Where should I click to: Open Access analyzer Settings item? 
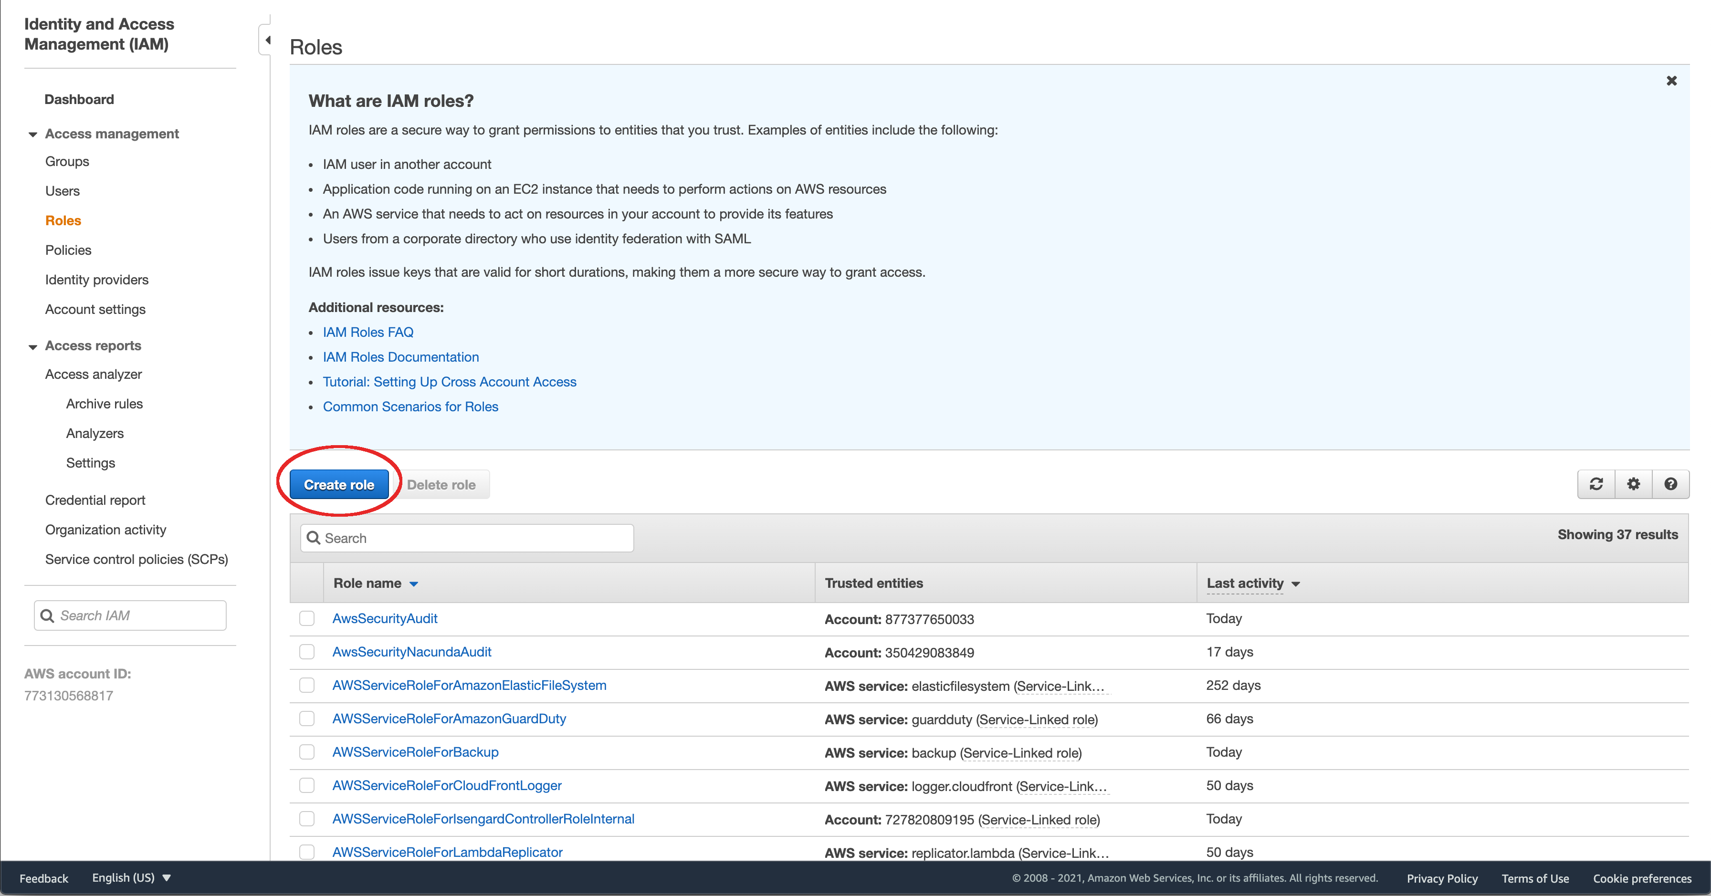pos(90,463)
